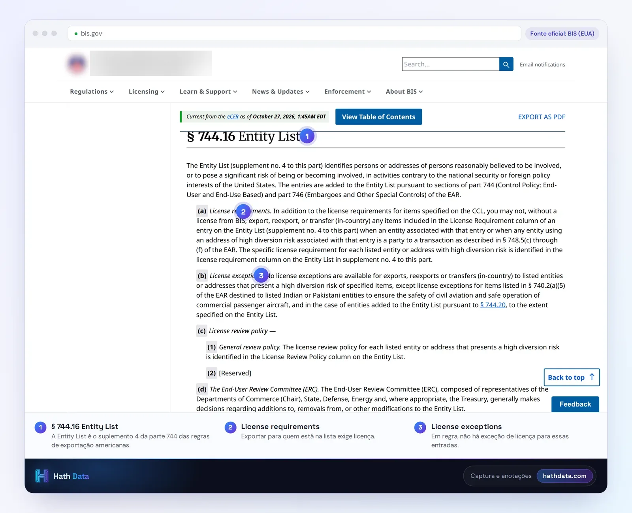Click the blurred agency seal logo

point(77,63)
